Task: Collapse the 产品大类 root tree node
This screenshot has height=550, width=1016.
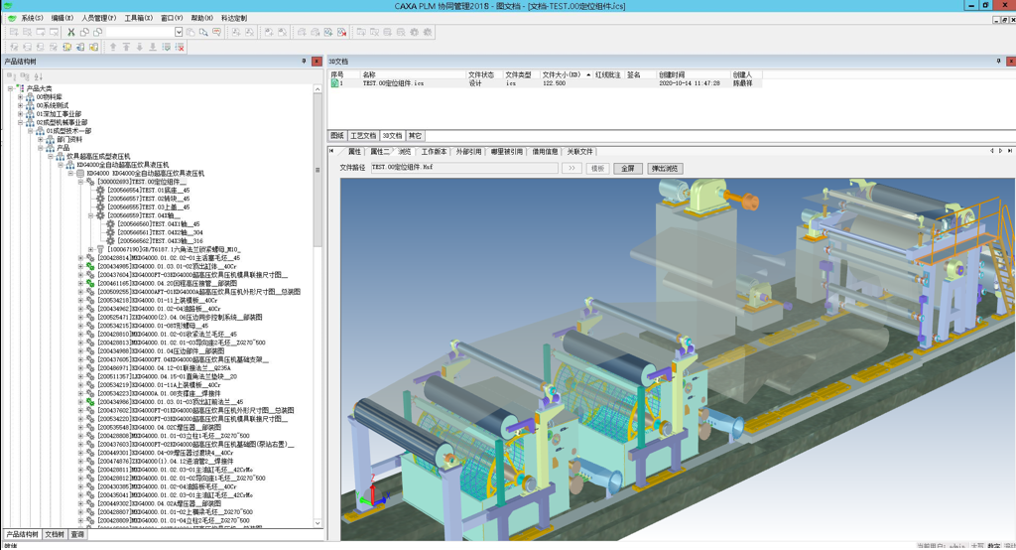Action: coord(10,88)
